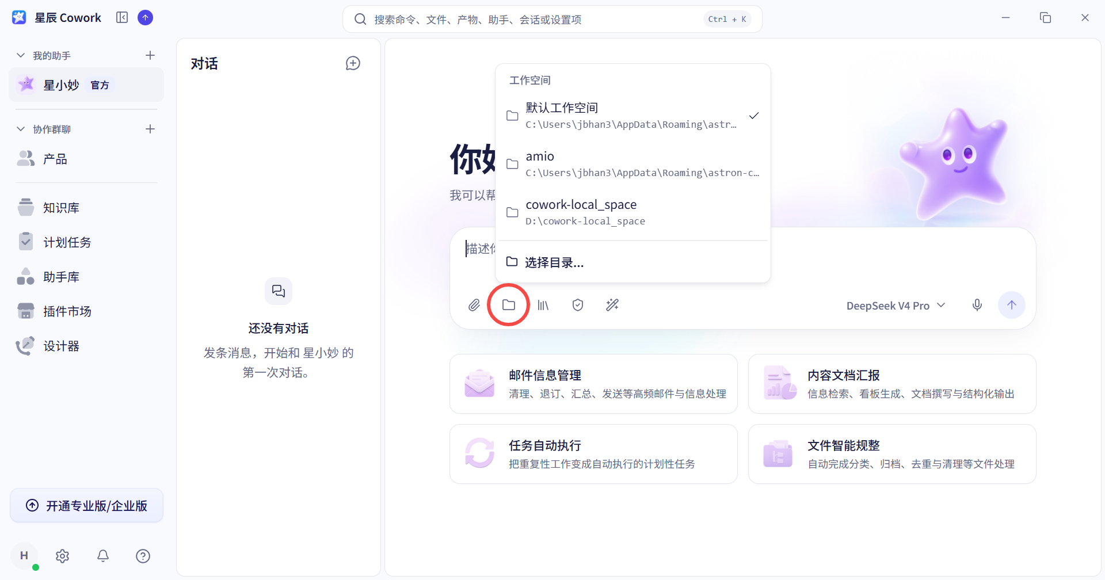Click 开通专业版/企业版 upgrade button

pos(87,506)
